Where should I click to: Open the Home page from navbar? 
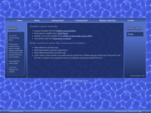tap(20, 20)
